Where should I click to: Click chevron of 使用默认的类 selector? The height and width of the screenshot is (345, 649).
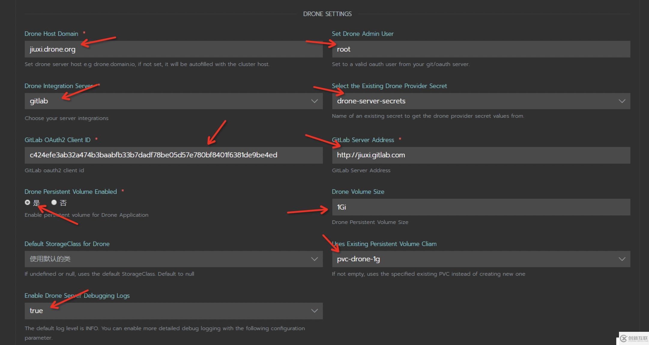pyautogui.click(x=314, y=259)
